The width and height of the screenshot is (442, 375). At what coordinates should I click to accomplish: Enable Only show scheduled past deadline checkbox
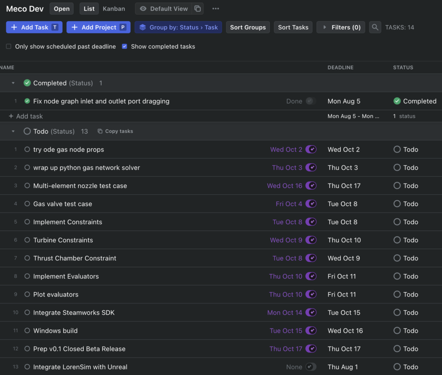(9, 47)
